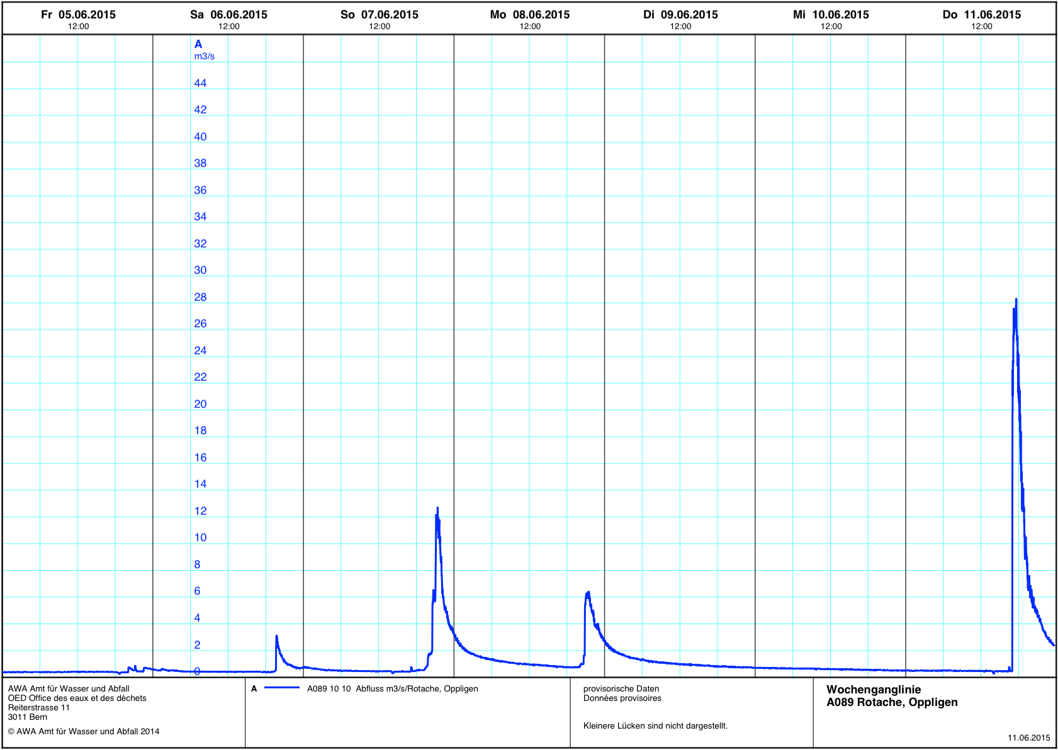
Task: Select the Sa 06.06.2015 date header
Action: point(228,14)
